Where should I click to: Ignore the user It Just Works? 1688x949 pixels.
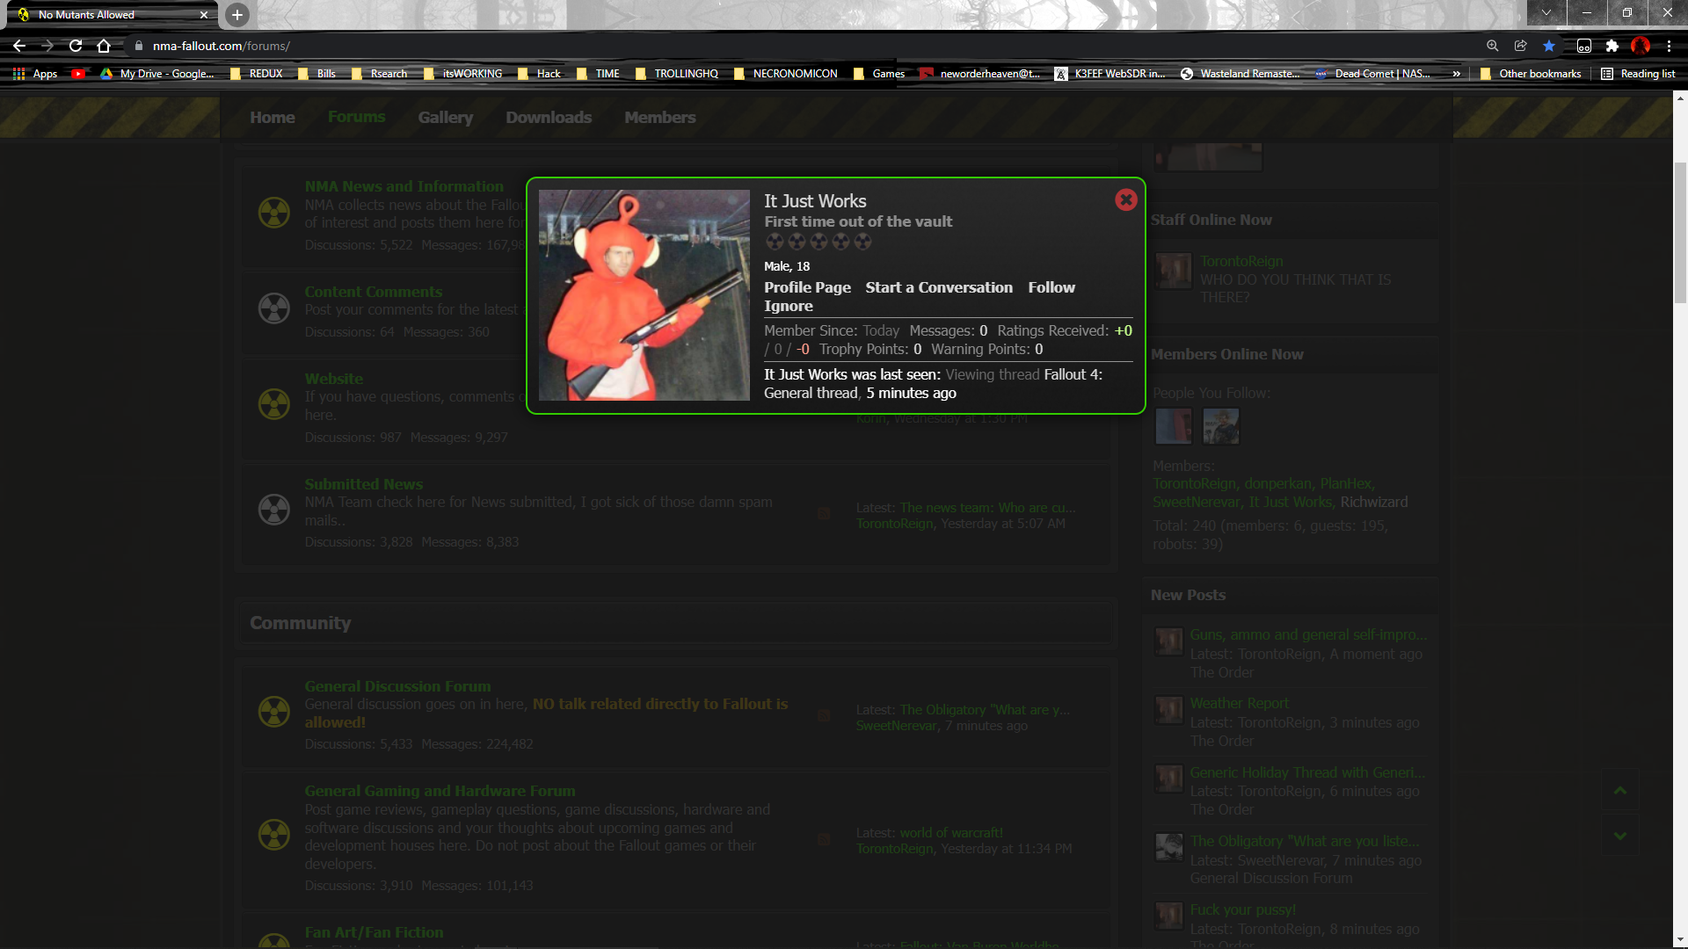click(788, 306)
